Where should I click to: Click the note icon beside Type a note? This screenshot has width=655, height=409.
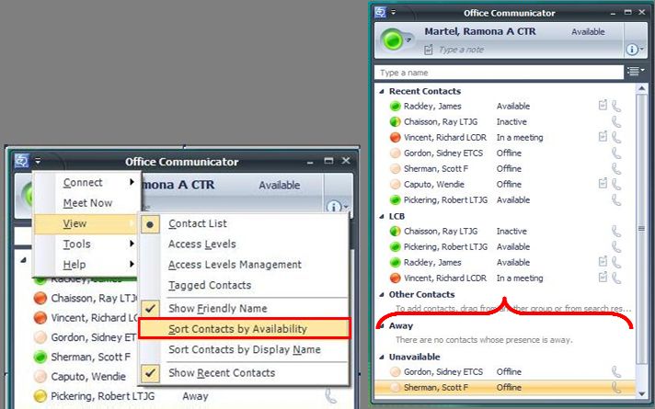[x=429, y=50]
